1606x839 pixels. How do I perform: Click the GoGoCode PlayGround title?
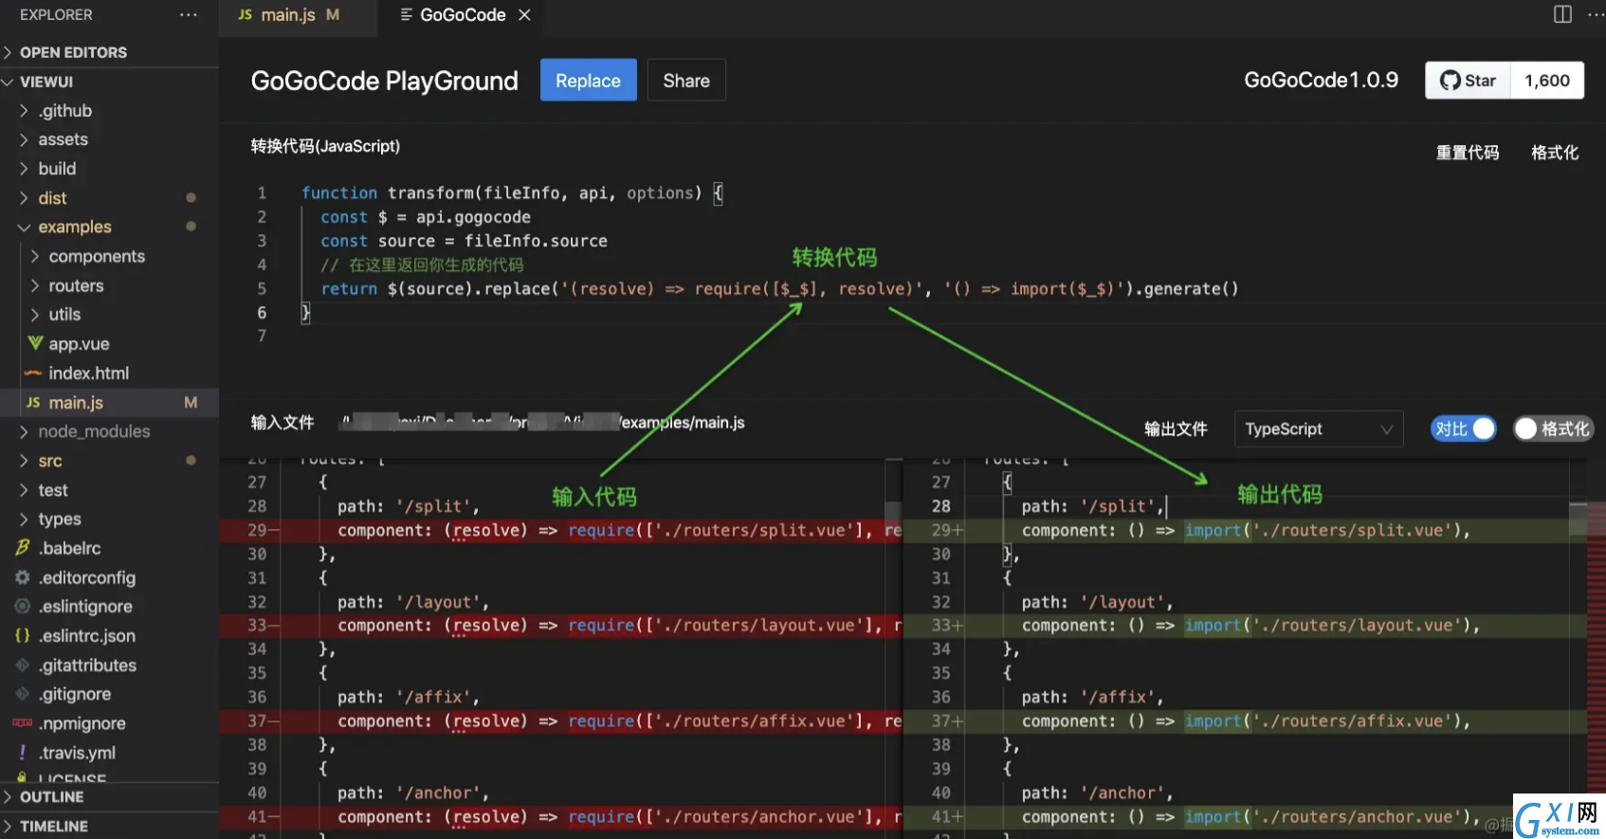coord(384,81)
